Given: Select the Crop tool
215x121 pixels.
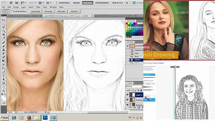Looking at the screenshot, I should pos(4,34).
